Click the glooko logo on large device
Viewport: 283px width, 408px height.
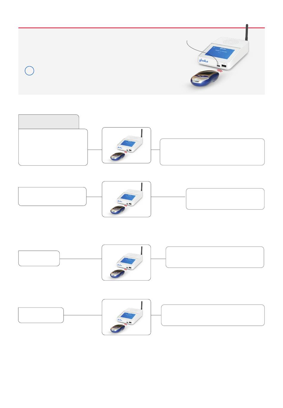(x=204, y=60)
